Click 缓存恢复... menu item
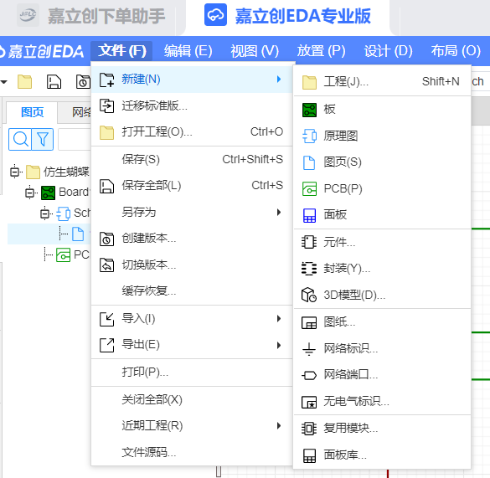 192,291
